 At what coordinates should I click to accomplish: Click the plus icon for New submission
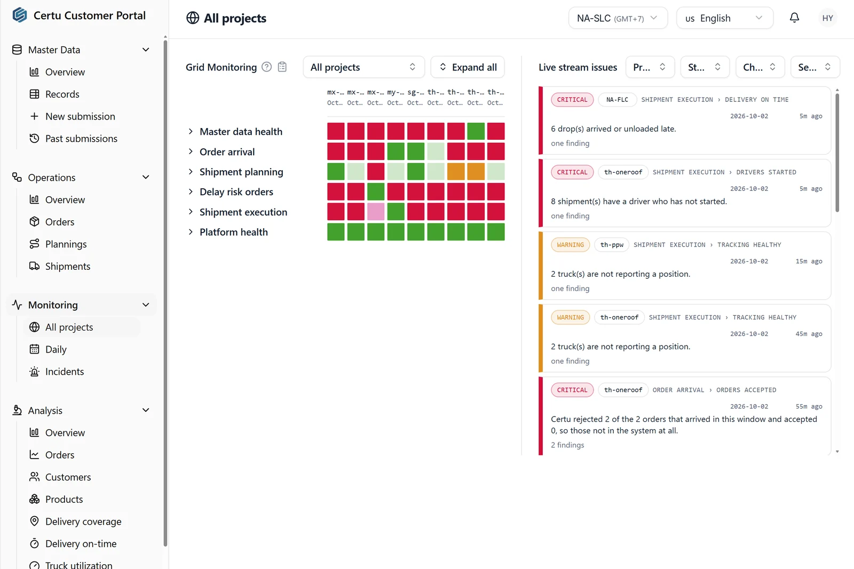pyautogui.click(x=34, y=116)
